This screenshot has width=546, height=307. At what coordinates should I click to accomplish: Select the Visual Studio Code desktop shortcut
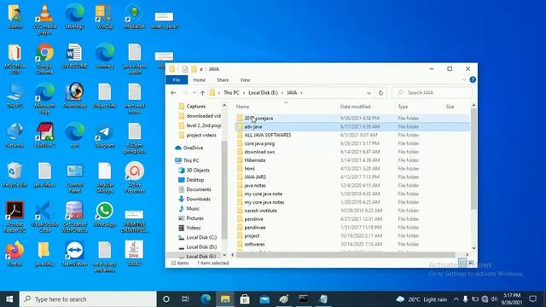tap(44, 217)
